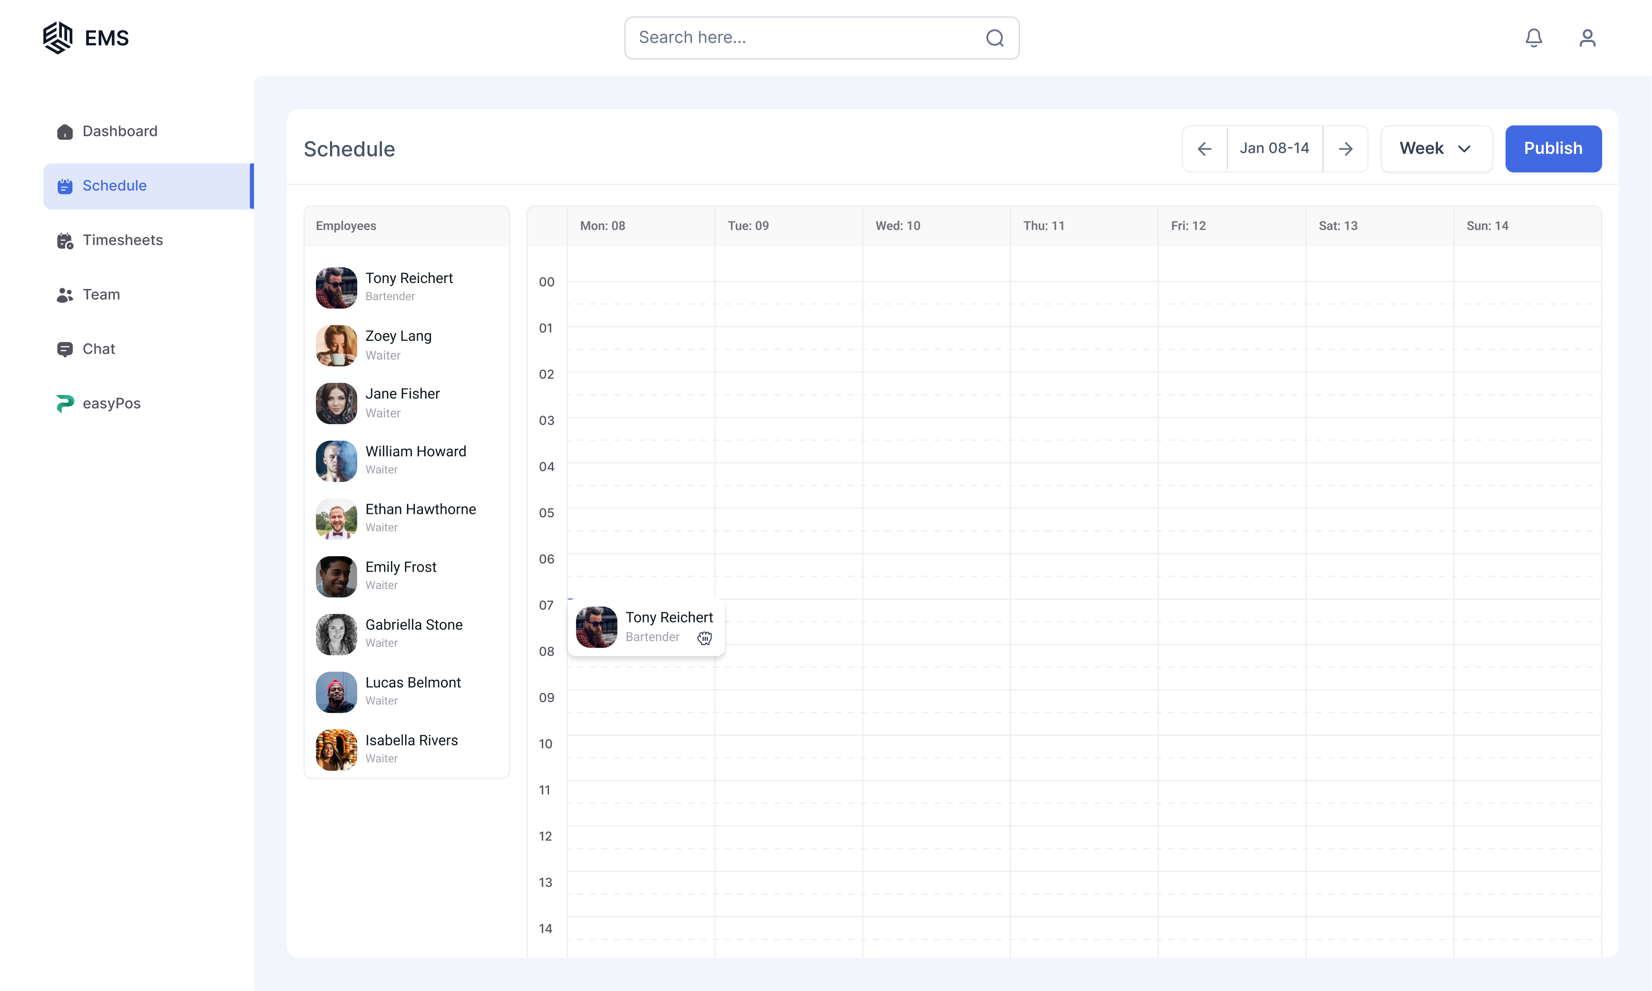
Task: Focus the Search here field
Action: point(822,38)
